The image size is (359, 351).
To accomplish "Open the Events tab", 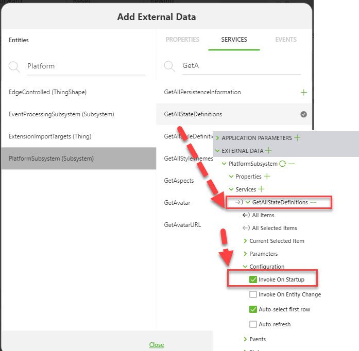I will pos(285,40).
